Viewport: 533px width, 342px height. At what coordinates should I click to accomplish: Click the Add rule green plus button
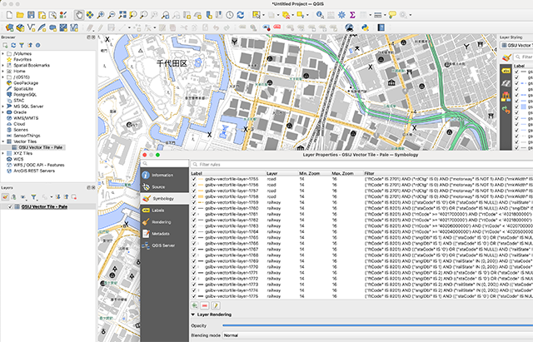point(194,305)
